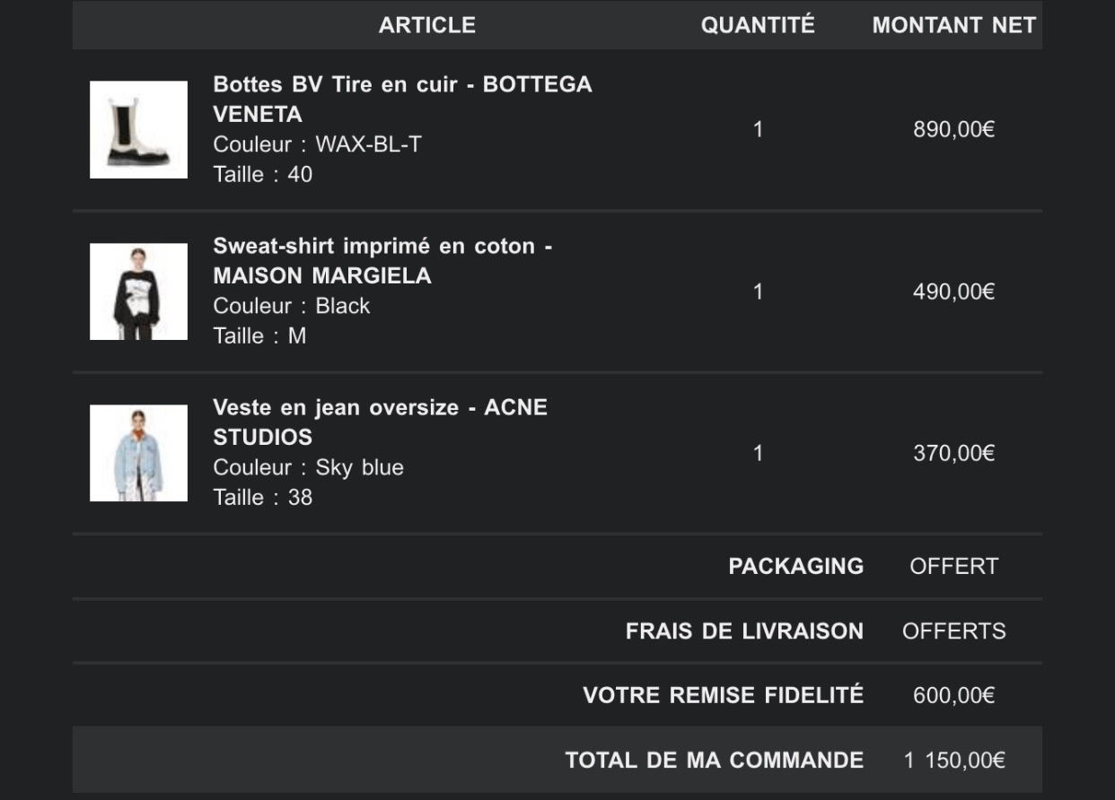Select the ARTICLE column header

pos(427,25)
